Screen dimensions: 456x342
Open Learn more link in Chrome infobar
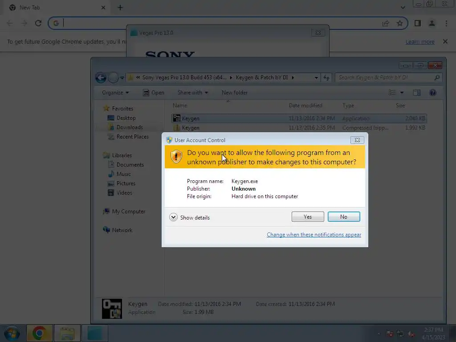[420, 41]
